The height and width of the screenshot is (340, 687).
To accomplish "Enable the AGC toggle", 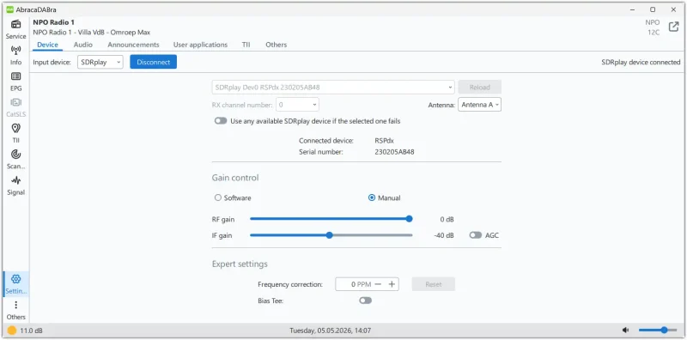I will 476,235.
